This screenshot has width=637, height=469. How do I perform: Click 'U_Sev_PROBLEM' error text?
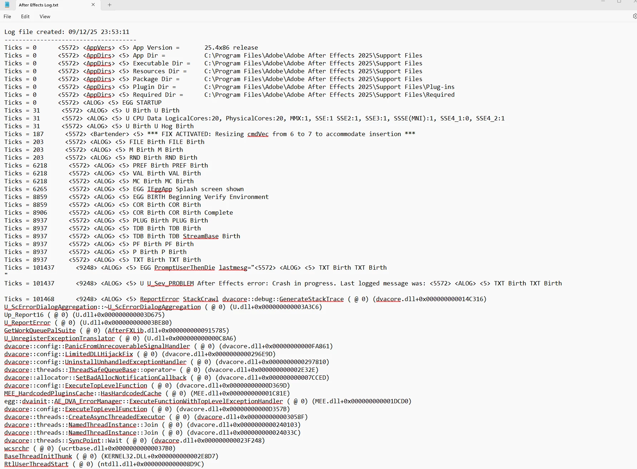tap(171, 283)
